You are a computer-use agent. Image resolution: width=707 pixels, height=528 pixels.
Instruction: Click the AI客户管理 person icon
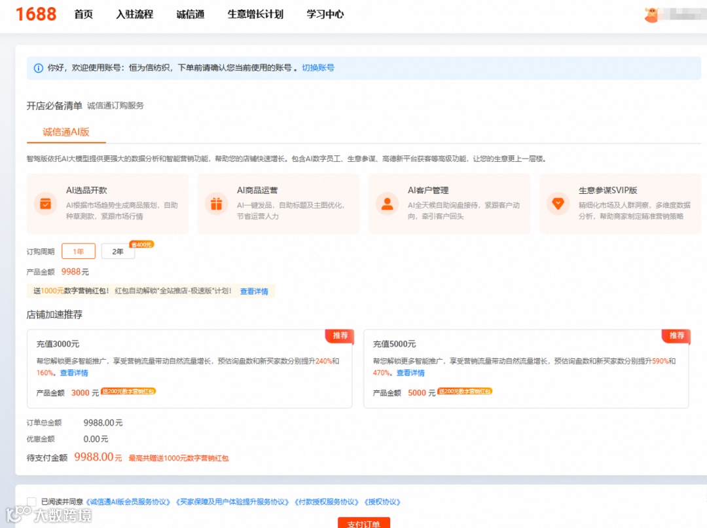pyautogui.click(x=388, y=204)
